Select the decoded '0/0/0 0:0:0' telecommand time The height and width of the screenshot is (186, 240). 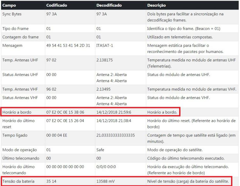pos(107,167)
